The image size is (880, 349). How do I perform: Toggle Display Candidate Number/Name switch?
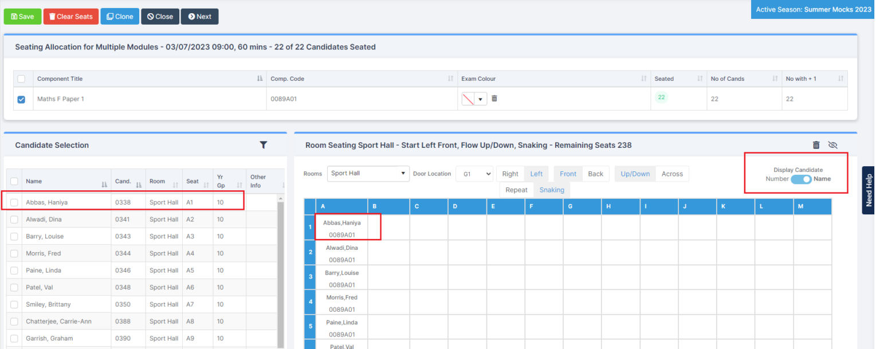[x=801, y=179]
